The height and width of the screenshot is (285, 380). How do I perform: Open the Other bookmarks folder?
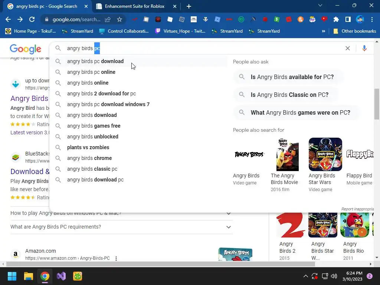[354, 31]
